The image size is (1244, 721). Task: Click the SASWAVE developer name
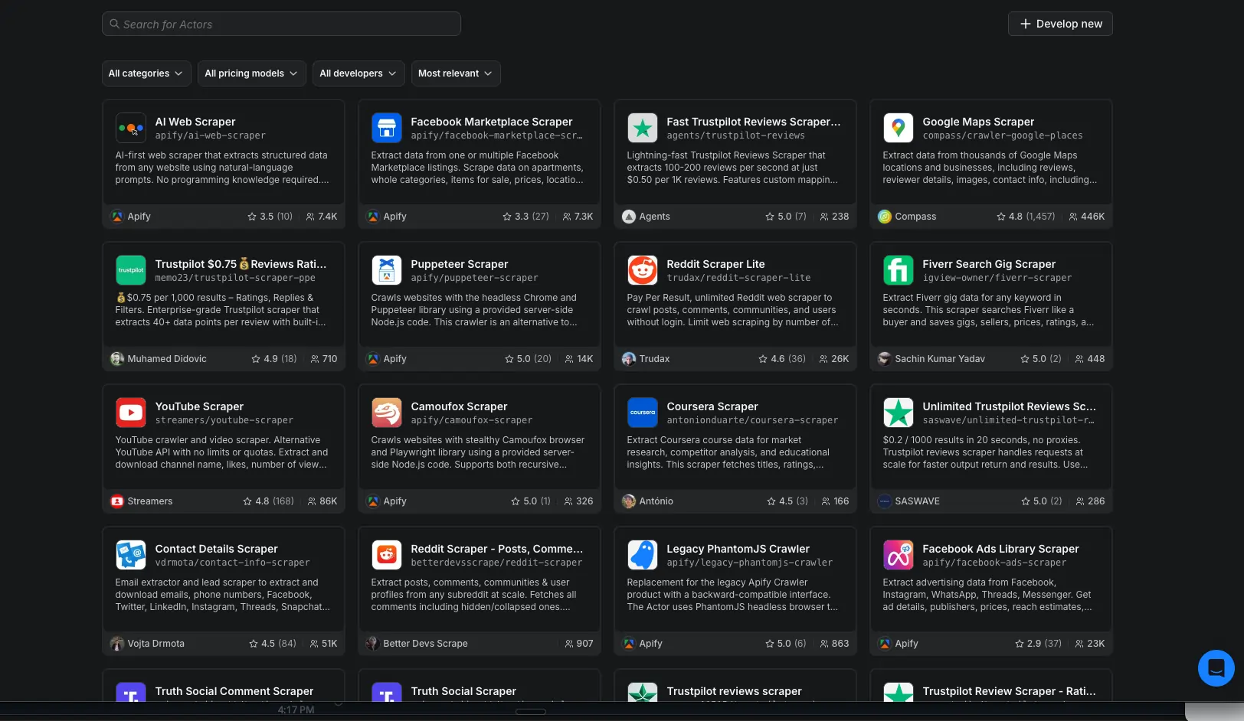(917, 501)
